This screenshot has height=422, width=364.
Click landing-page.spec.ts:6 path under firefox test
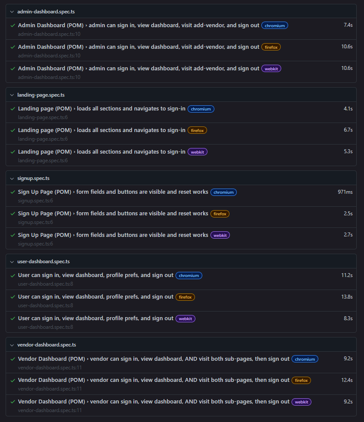coord(43,139)
